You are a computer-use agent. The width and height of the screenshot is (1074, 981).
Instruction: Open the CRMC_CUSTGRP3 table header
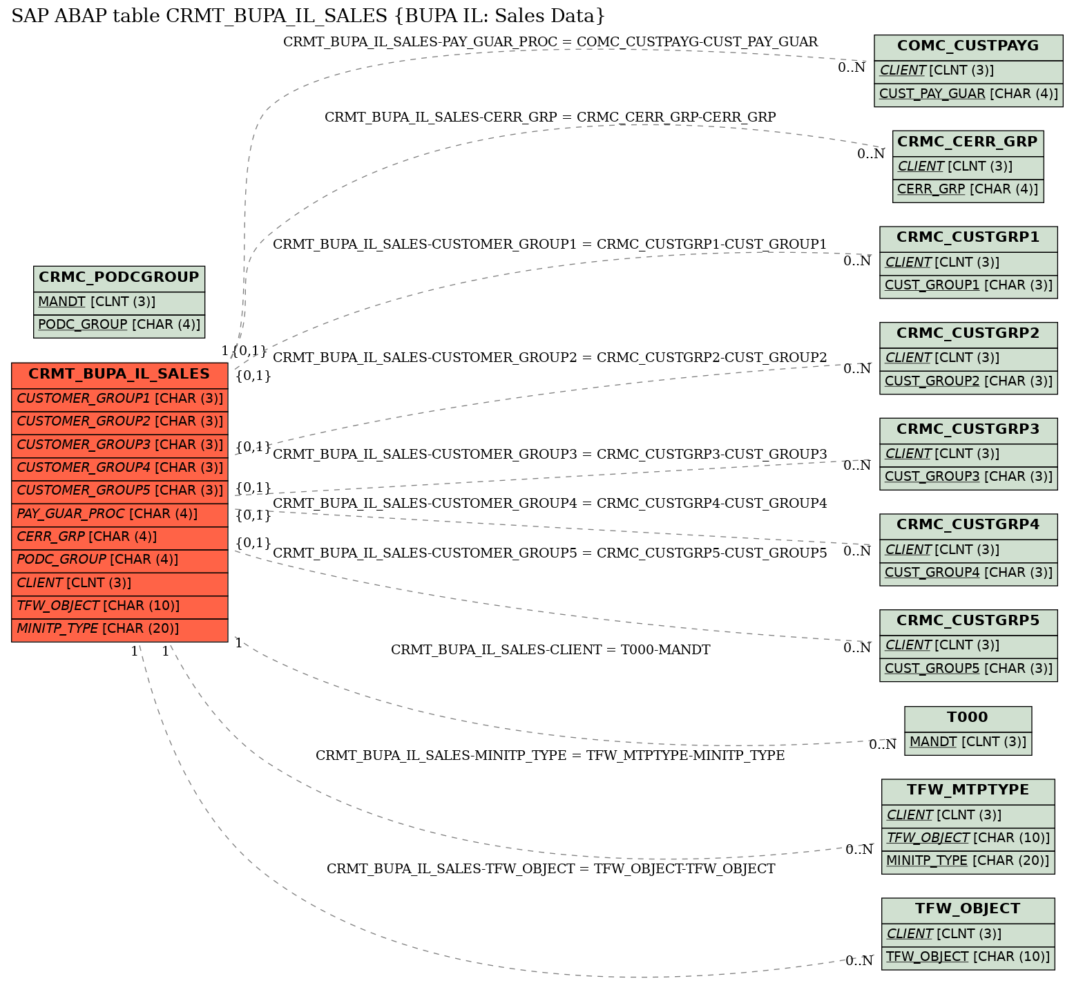(x=968, y=430)
